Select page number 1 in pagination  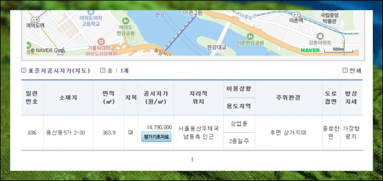click(x=192, y=160)
